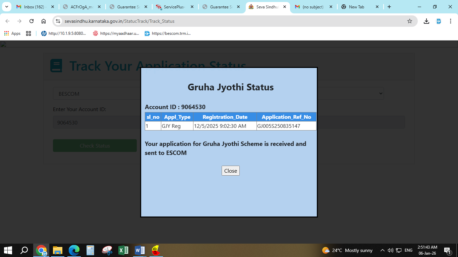Launch Microsoft Edge from the taskbar

tap(74, 250)
